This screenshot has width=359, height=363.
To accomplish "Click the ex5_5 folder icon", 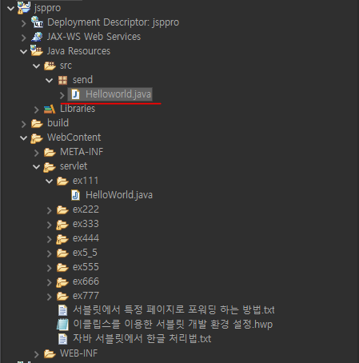I will (x=62, y=253).
